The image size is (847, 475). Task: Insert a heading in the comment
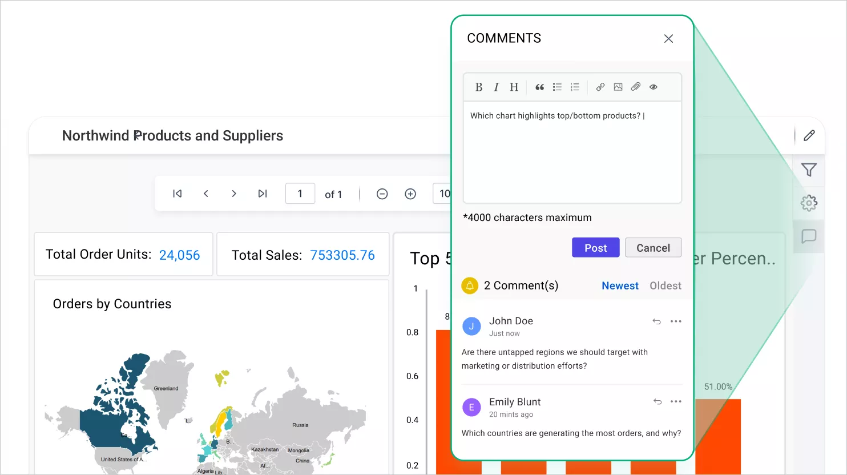(x=513, y=87)
